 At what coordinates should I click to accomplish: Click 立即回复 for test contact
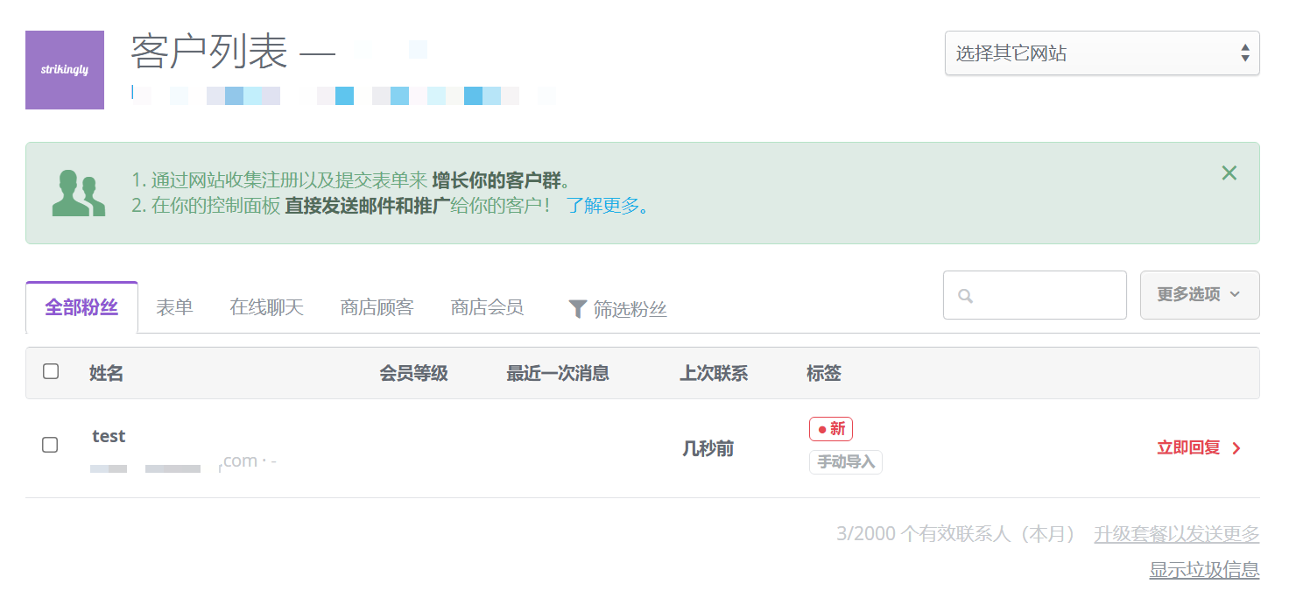[x=1188, y=448]
